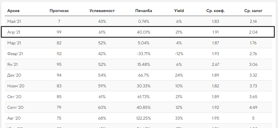Select the Септ '20 month row

(16, 108)
